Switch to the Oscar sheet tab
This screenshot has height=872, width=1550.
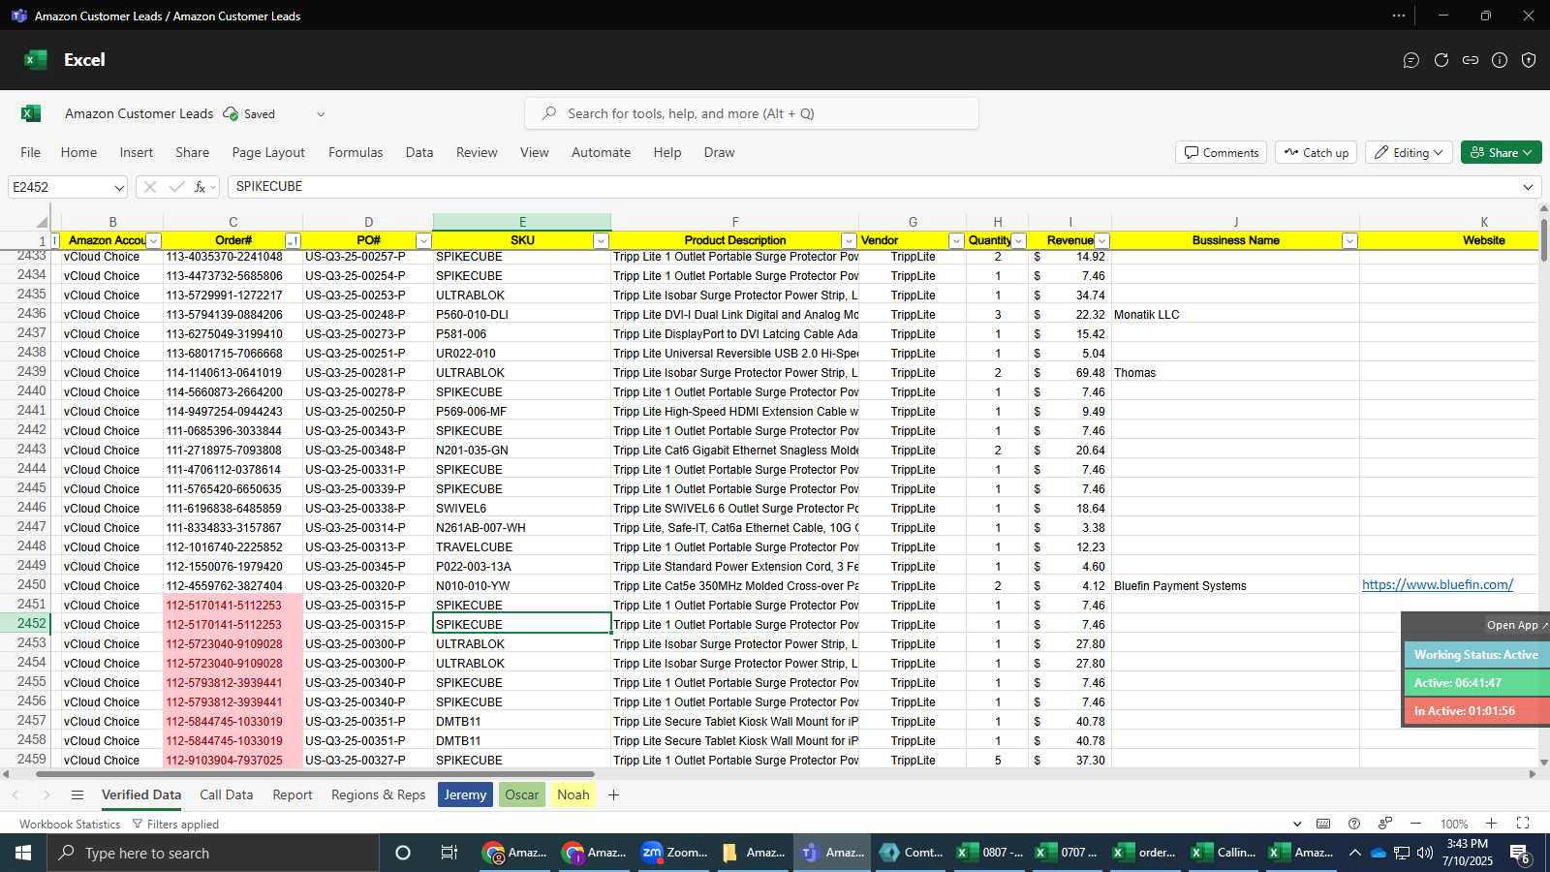click(x=522, y=795)
